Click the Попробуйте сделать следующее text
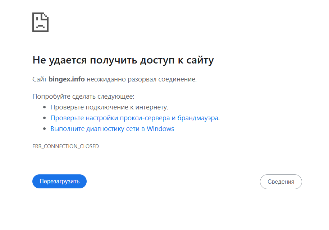The width and height of the screenshot is (329, 230). point(83,97)
